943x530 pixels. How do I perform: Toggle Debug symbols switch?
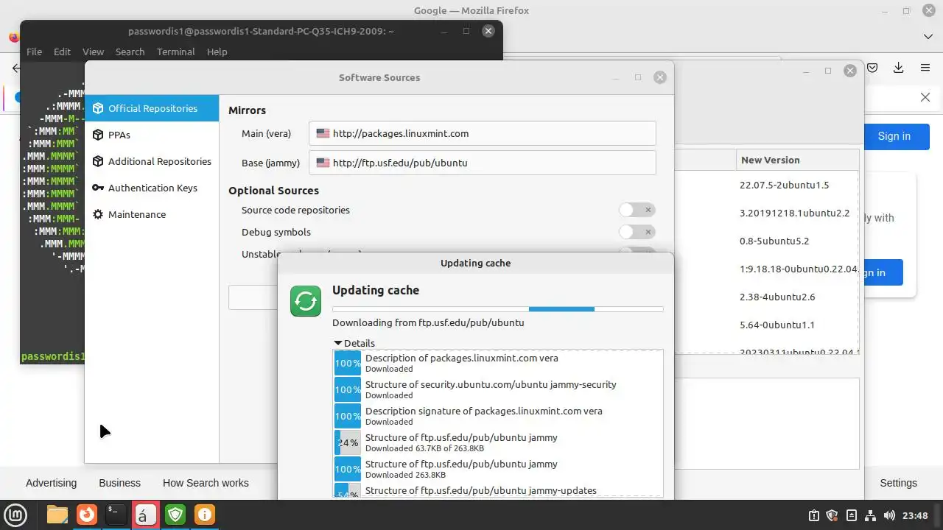(x=637, y=232)
